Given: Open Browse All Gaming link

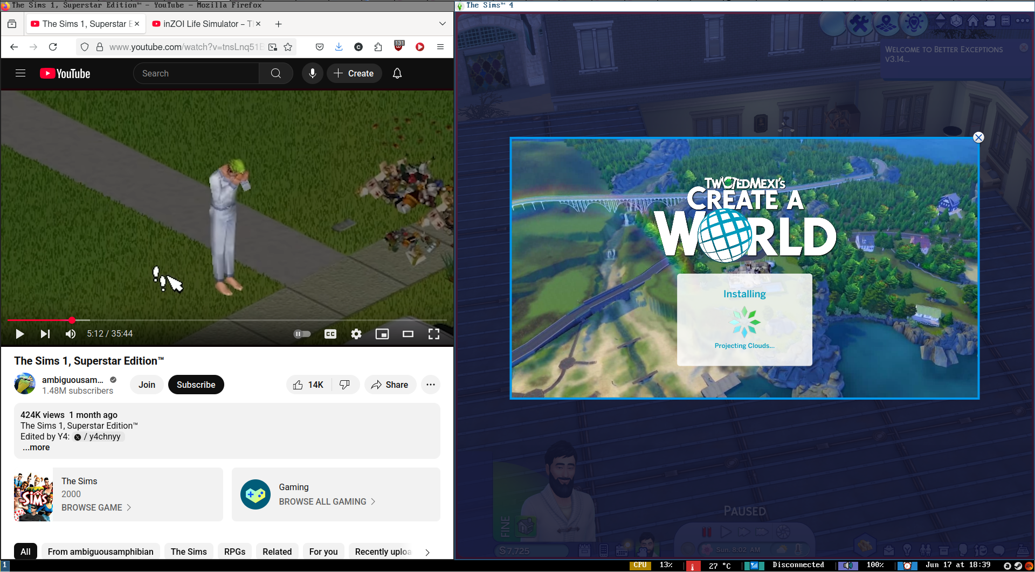Looking at the screenshot, I should click(x=327, y=501).
